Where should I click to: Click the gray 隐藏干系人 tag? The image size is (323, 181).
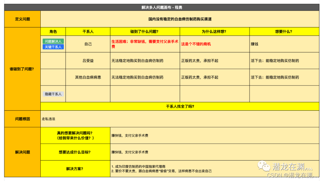click(x=53, y=94)
